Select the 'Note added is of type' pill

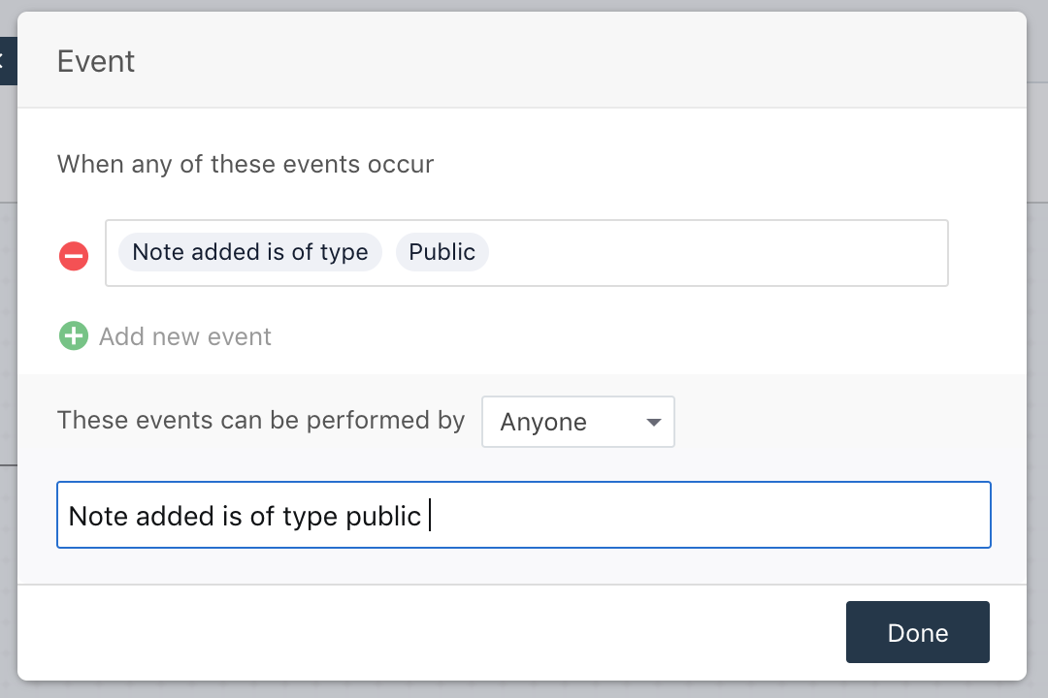click(x=250, y=252)
